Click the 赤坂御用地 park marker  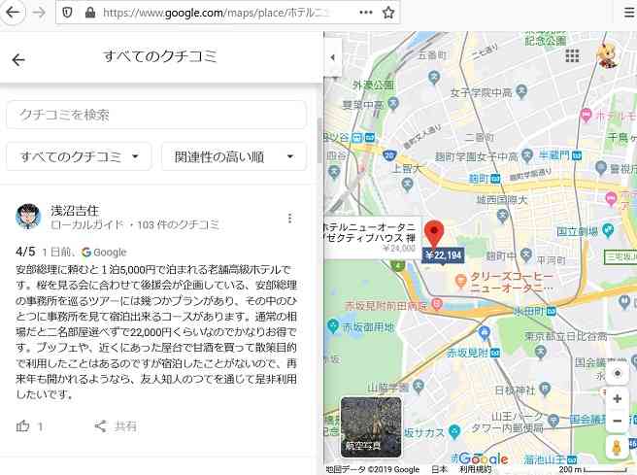pyautogui.click(x=333, y=325)
